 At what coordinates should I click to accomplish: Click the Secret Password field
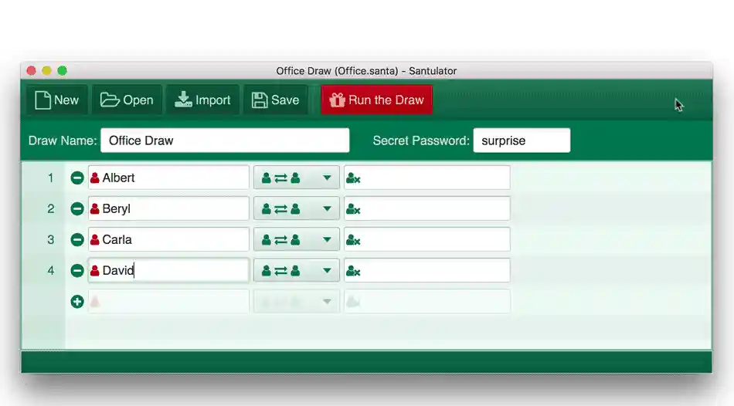[522, 140]
